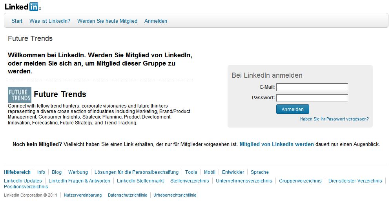Visit the Blog footer link
392x206 pixels.
point(57,172)
